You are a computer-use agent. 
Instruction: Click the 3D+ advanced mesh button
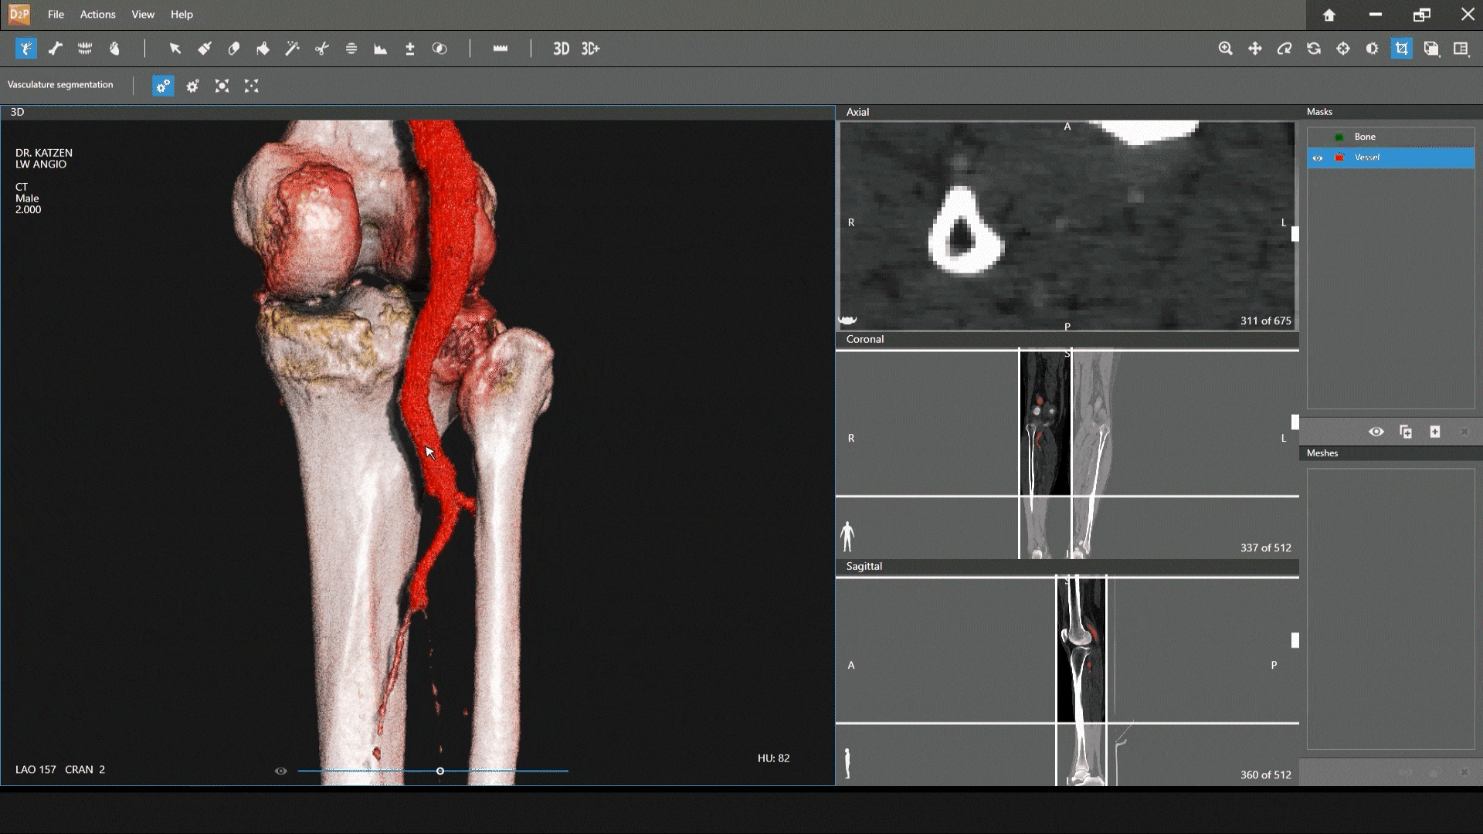coord(590,49)
